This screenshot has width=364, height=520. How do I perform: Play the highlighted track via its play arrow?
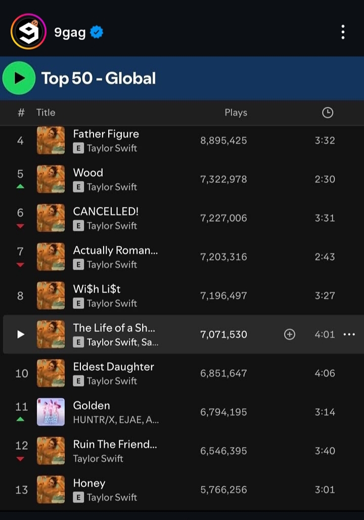(21, 334)
